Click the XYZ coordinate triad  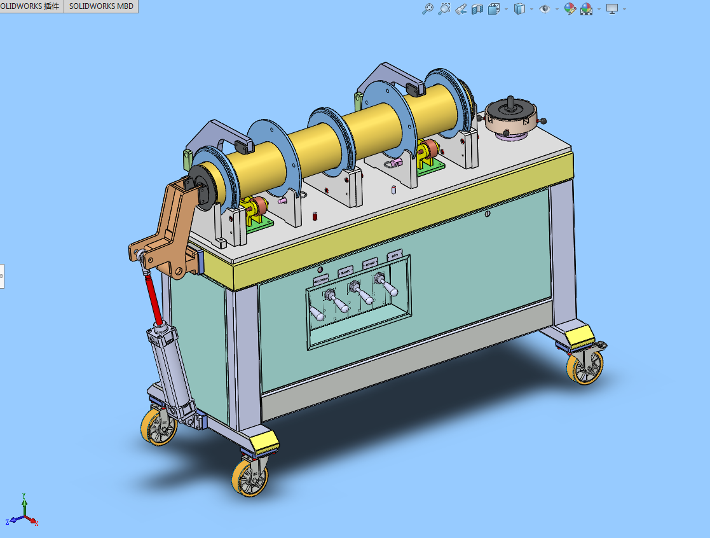[22, 511]
